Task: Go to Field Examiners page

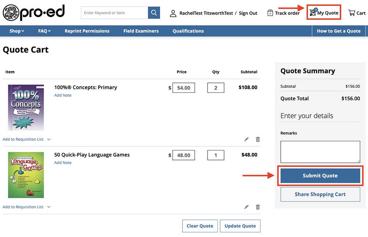Action: [141, 31]
